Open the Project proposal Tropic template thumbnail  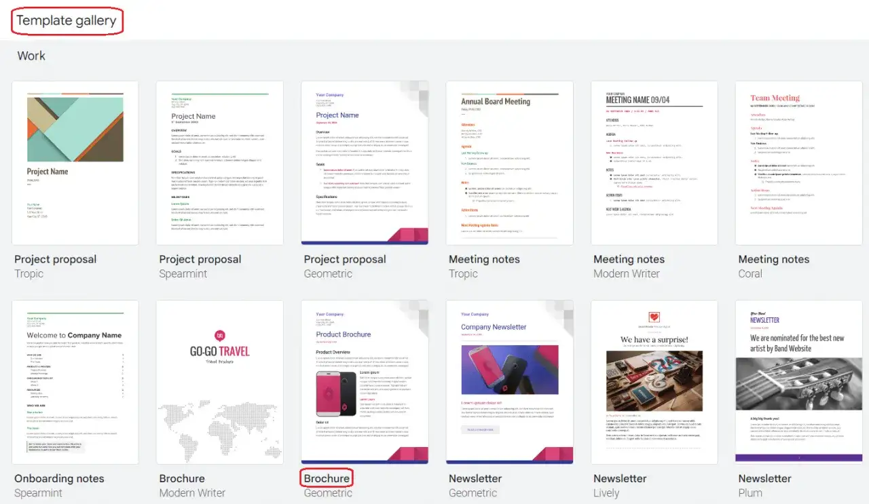click(x=75, y=163)
